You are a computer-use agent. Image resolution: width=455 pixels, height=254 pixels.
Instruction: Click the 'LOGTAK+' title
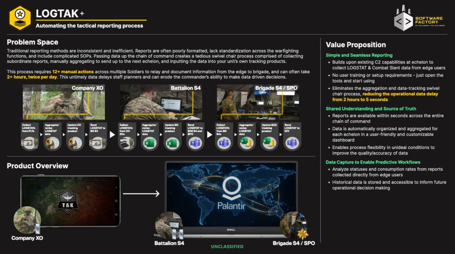click(60, 13)
